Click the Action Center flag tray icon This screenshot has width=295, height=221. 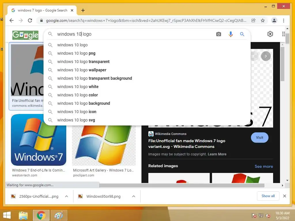coord(254,216)
